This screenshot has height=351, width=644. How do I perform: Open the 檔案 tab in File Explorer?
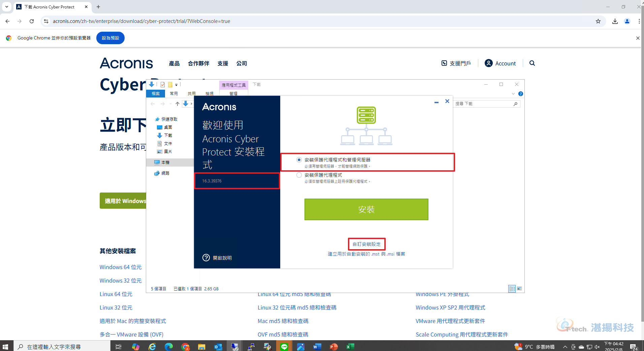click(x=156, y=93)
